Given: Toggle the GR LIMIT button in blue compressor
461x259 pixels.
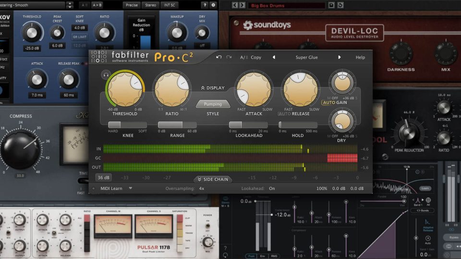Looking at the screenshot, I should [79, 37].
